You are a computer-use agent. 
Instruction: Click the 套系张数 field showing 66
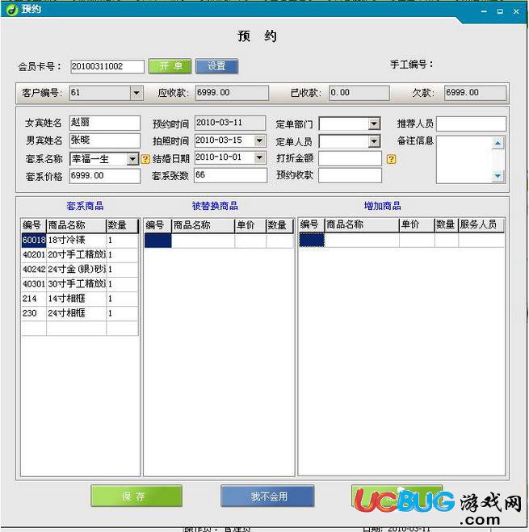point(230,175)
